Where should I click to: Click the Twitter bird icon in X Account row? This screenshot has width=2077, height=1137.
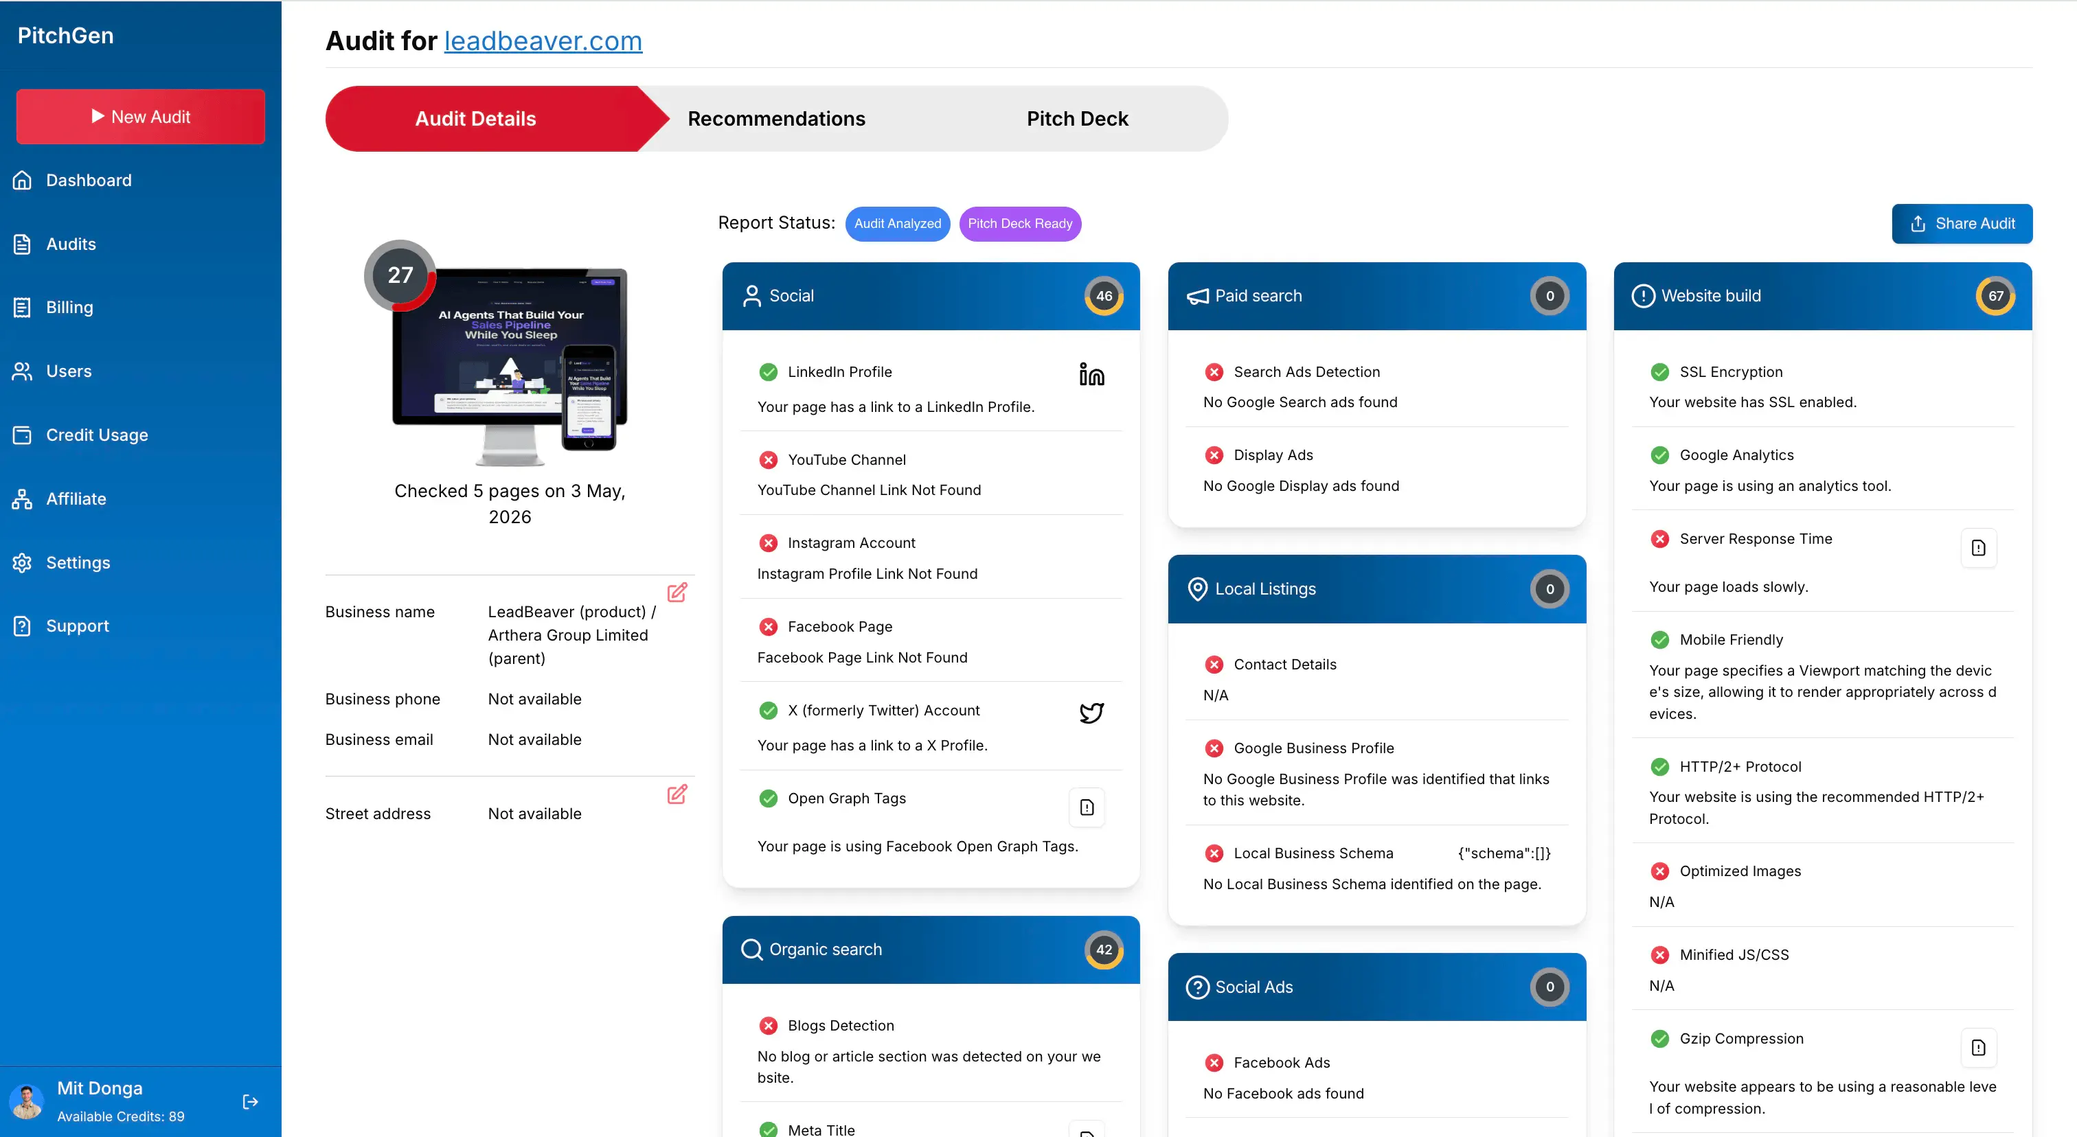pyautogui.click(x=1091, y=712)
